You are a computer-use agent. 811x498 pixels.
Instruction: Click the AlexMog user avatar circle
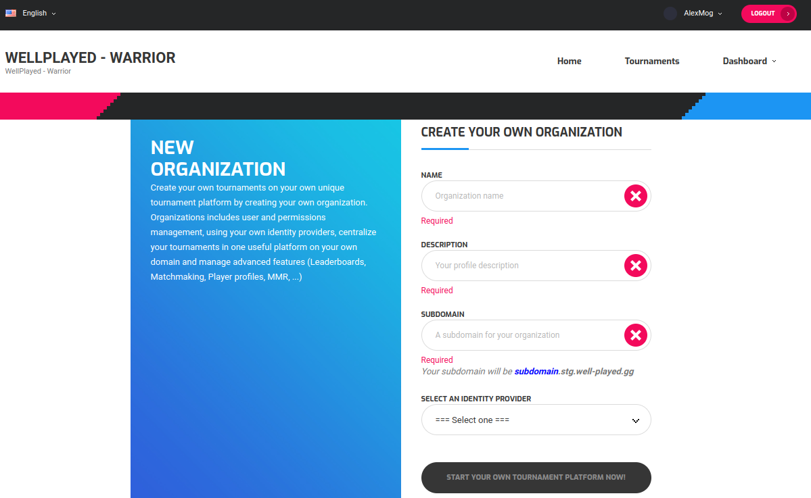[x=670, y=14]
